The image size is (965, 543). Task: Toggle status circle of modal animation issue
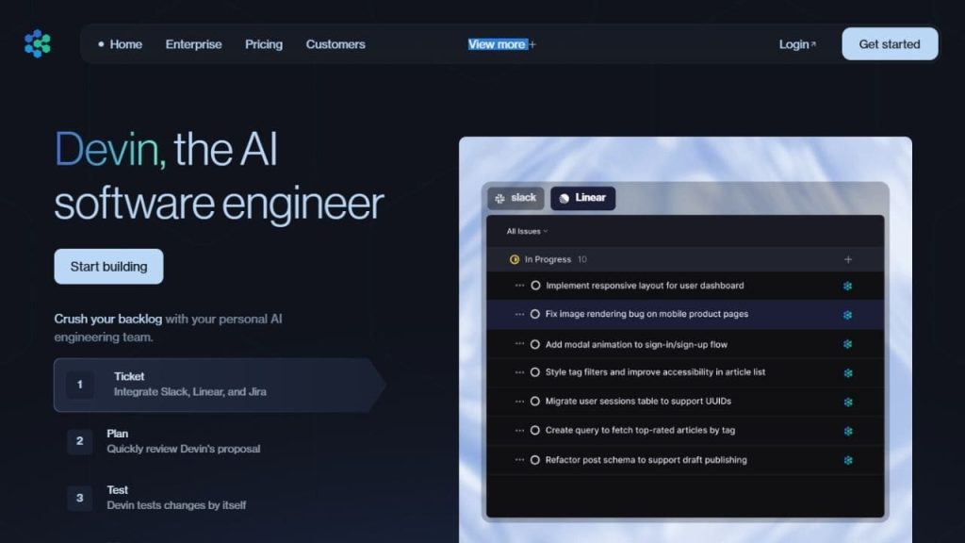point(535,345)
